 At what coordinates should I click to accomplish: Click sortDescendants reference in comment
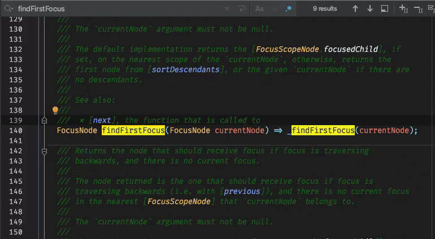click(x=186, y=69)
